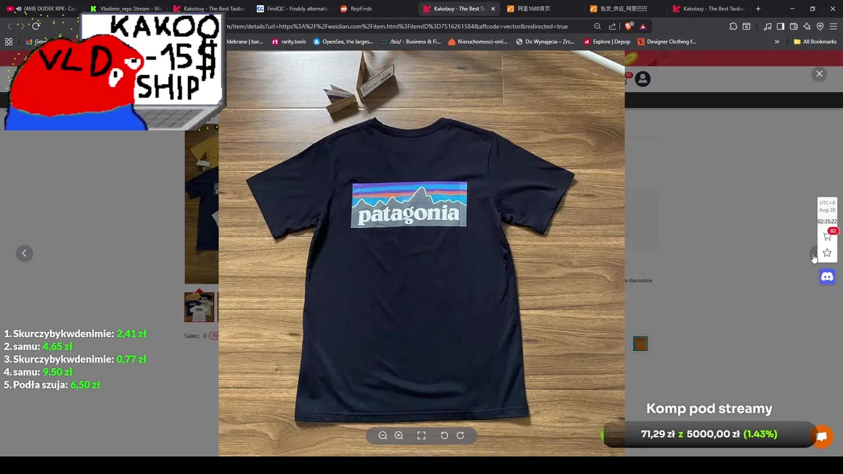
Task: Show the hidden bookmarks overflow chevron
Action: pos(776,41)
